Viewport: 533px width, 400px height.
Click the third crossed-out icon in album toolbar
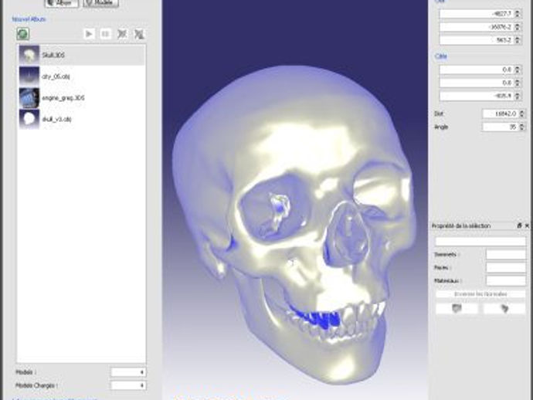coord(122,34)
